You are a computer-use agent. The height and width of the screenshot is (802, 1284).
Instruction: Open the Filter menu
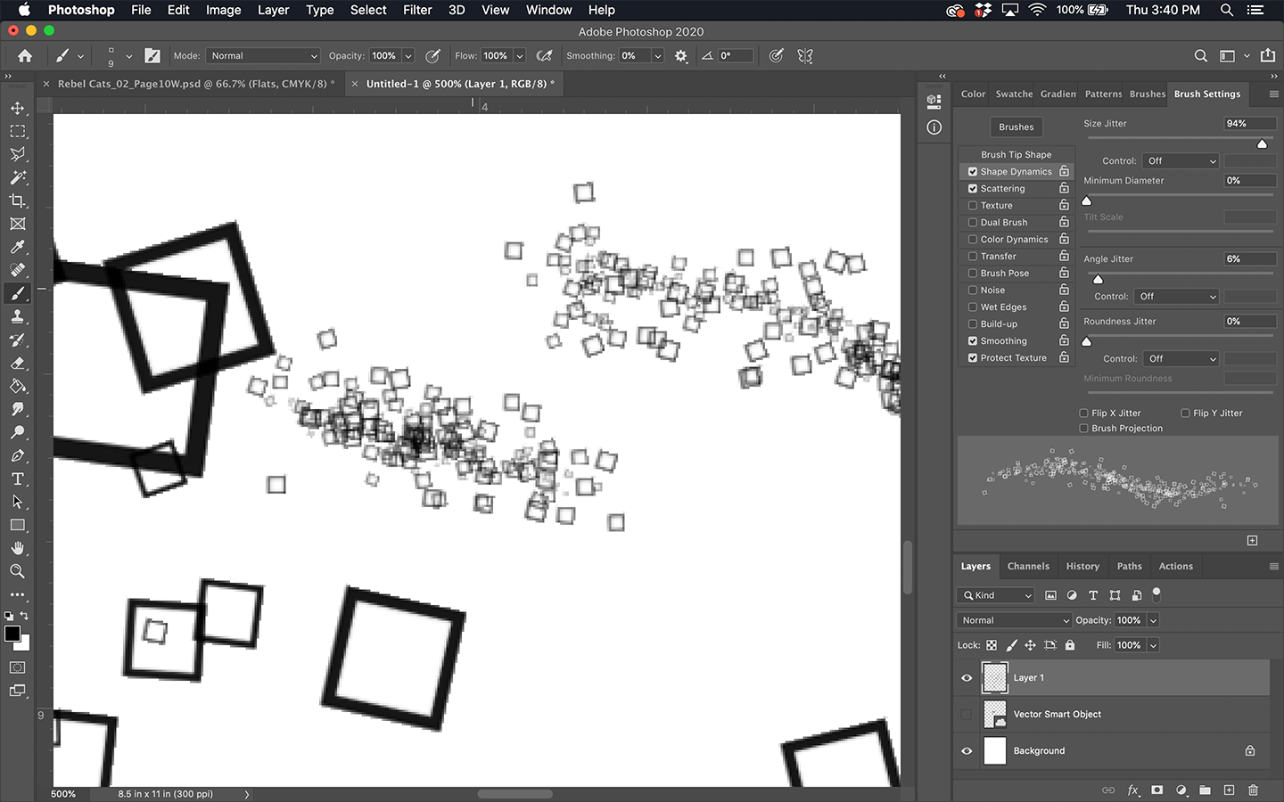417,10
